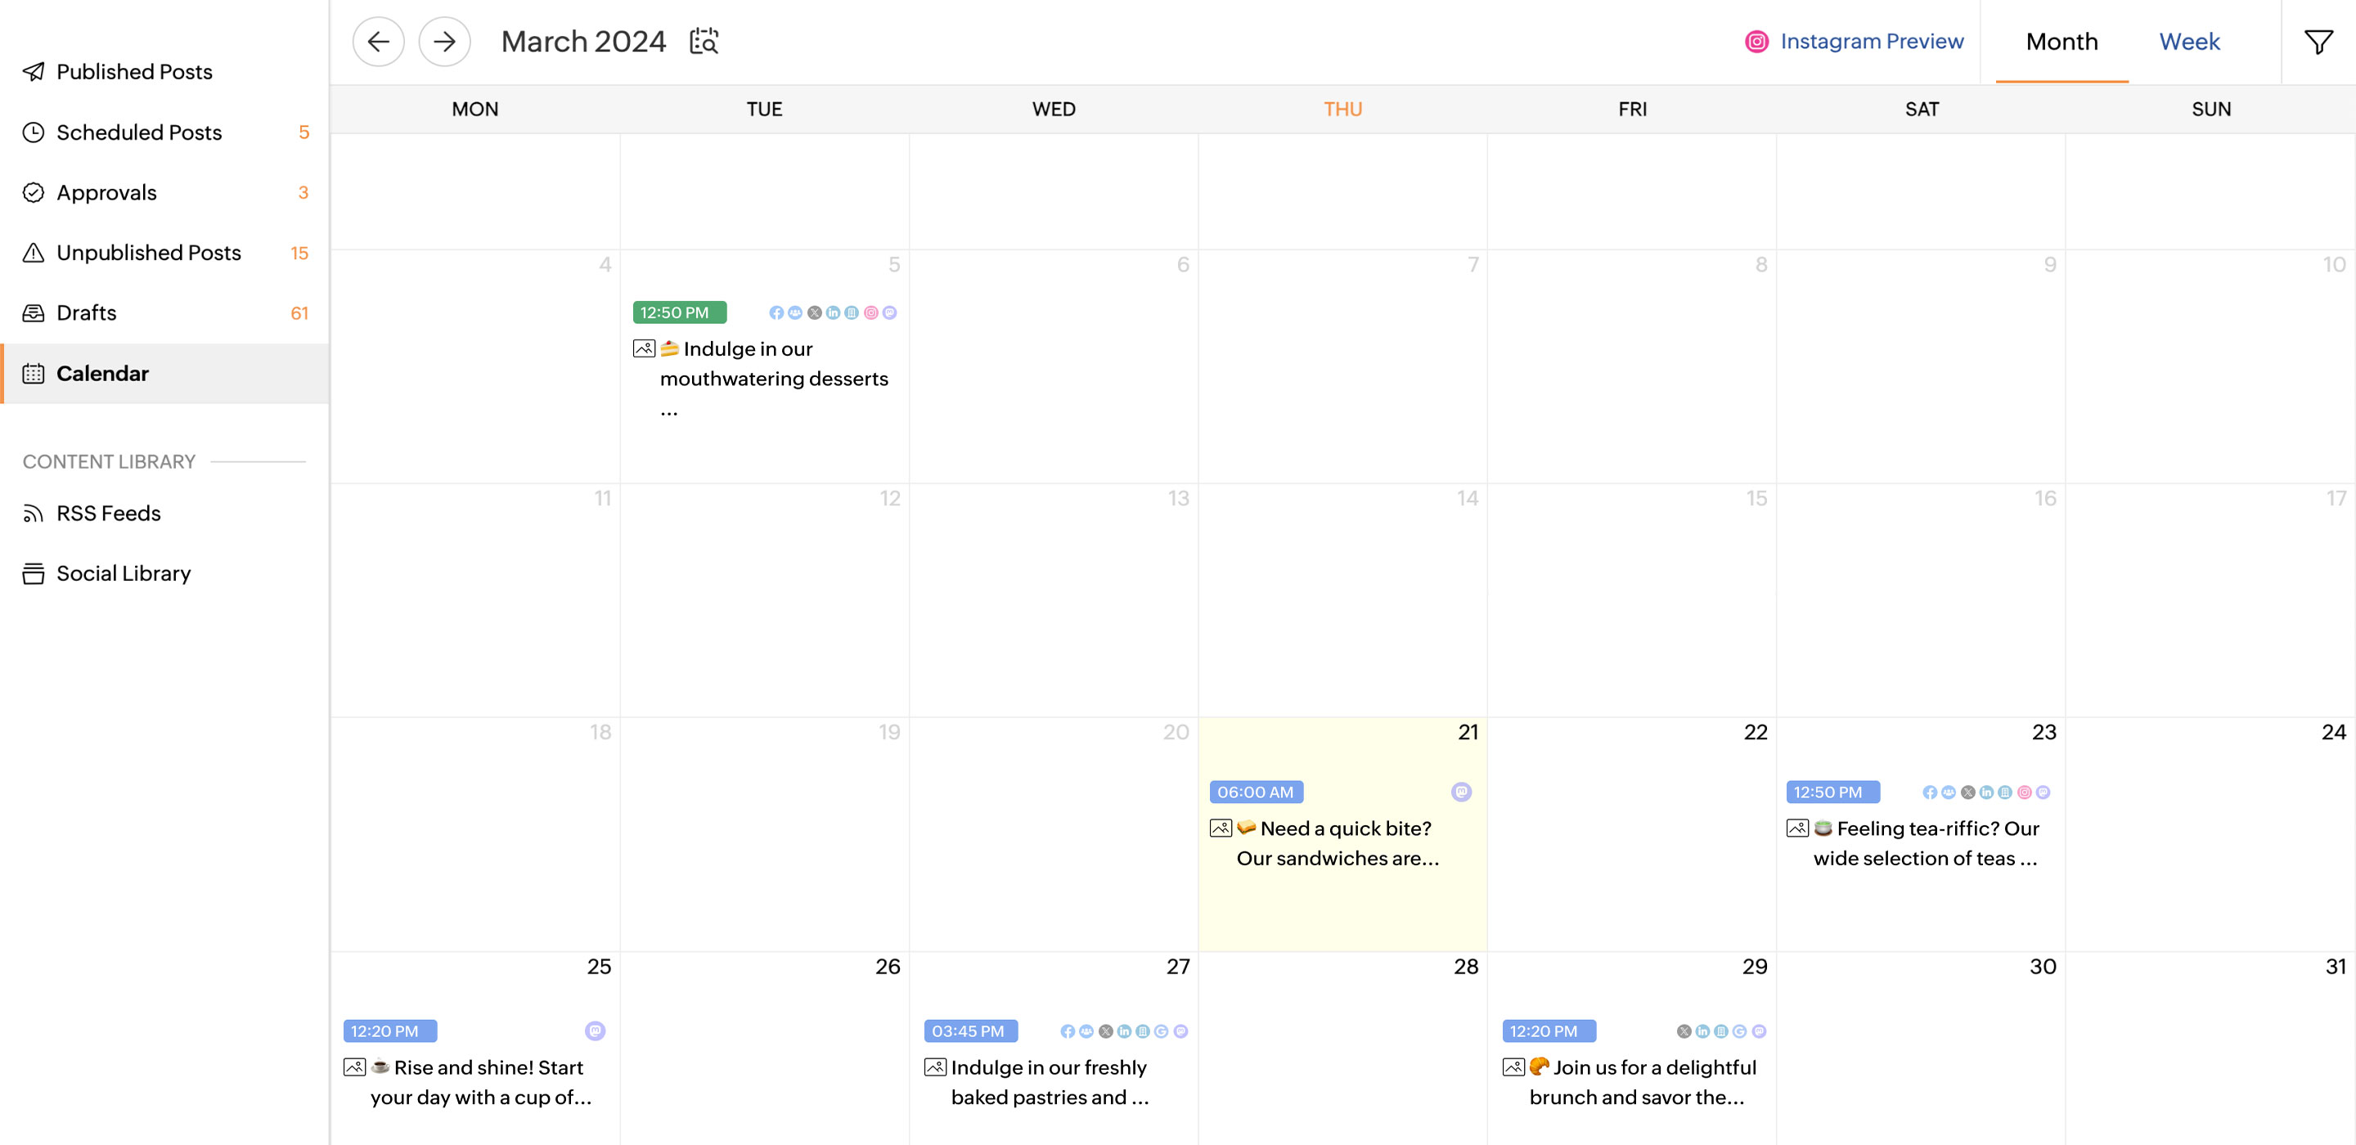
Task: Open Published Posts in the sidebar
Action: [133, 71]
